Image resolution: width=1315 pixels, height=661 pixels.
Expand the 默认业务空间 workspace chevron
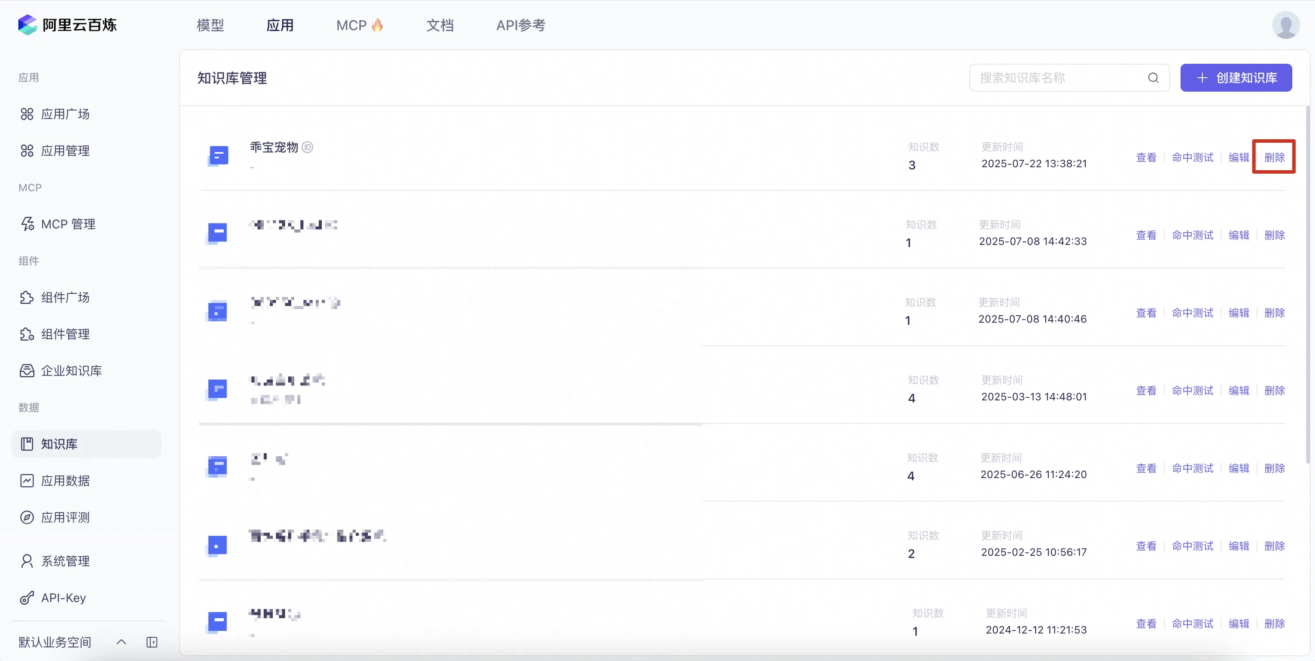121,642
